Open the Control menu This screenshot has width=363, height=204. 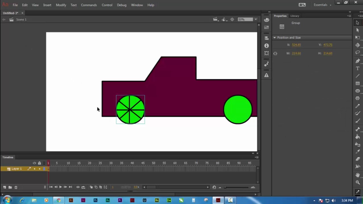(x=107, y=5)
